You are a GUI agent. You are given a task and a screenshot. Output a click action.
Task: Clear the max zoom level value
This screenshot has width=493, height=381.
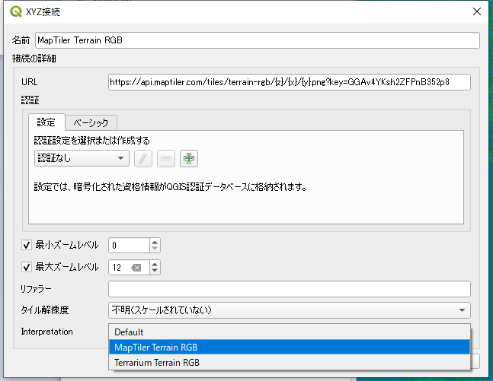point(136,268)
